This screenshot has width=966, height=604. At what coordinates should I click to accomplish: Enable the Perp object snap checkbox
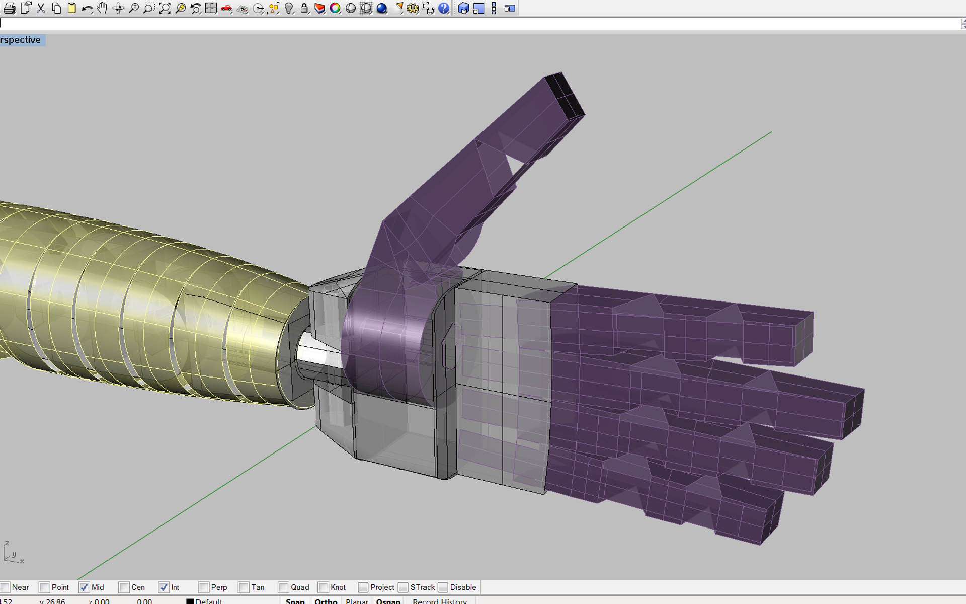[x=204, y=587]
